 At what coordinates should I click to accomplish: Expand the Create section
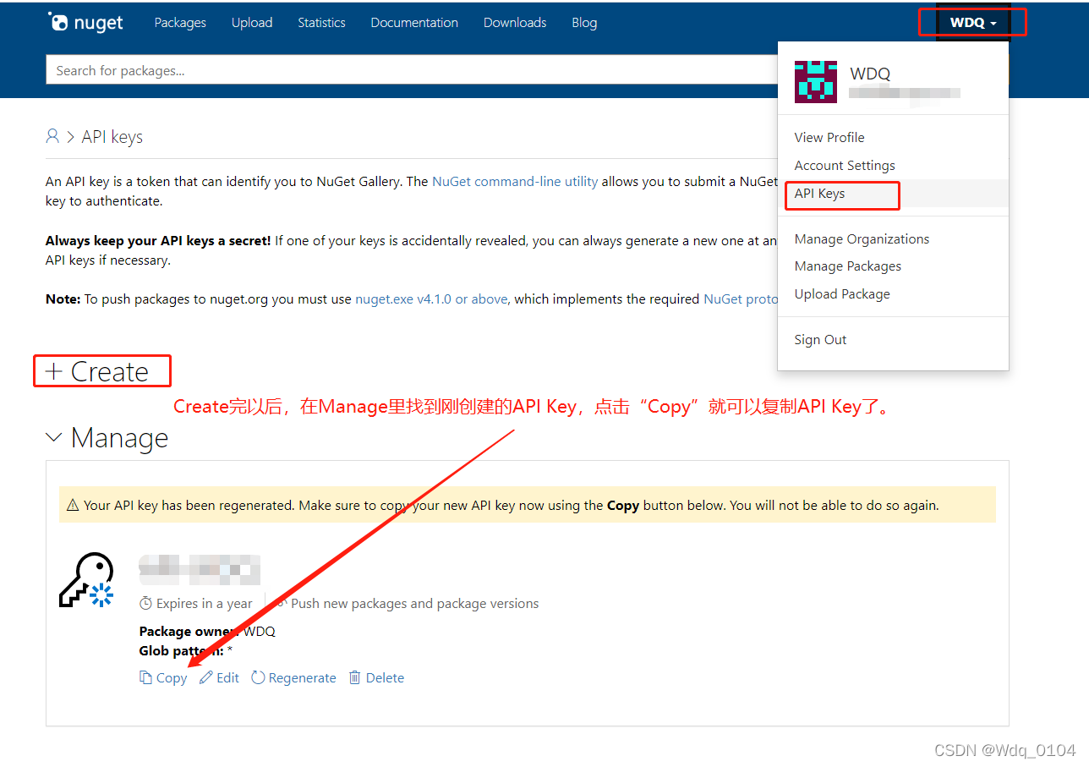click(x=96, y=371)
